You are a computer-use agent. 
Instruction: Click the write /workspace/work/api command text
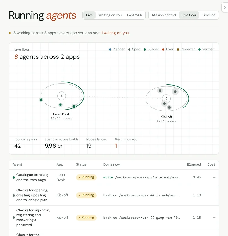[x=141, y=177]
